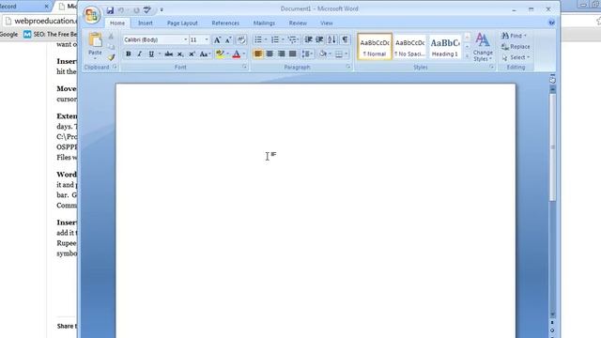Screen dimensions: 601x338
Task: Select No Spacing style
Action: [x=409, y=46]
